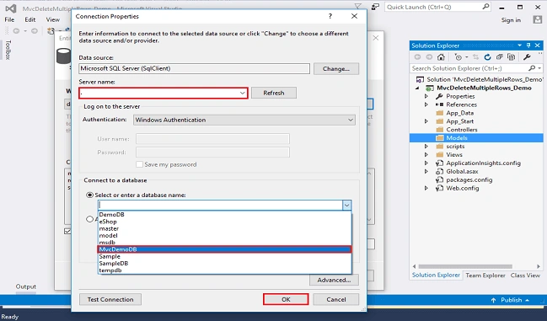
Task: Click Advanced... button
Action: tap(334, 280)
